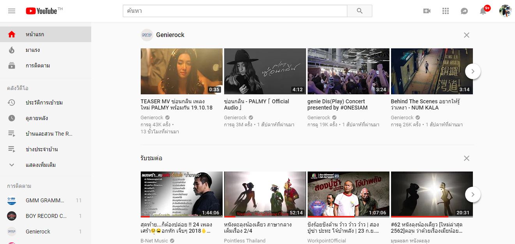Screen dimensions: 515x244
Task: Open Behind The Scenes NUM KALA title
Action: [x=425, y=104]
